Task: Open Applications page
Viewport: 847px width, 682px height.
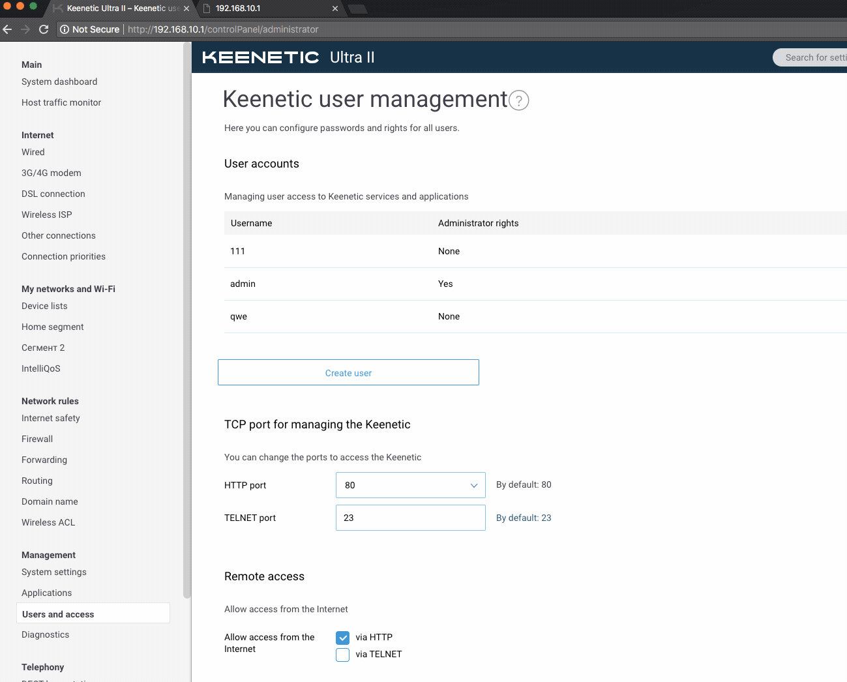Action: [47, 593]
